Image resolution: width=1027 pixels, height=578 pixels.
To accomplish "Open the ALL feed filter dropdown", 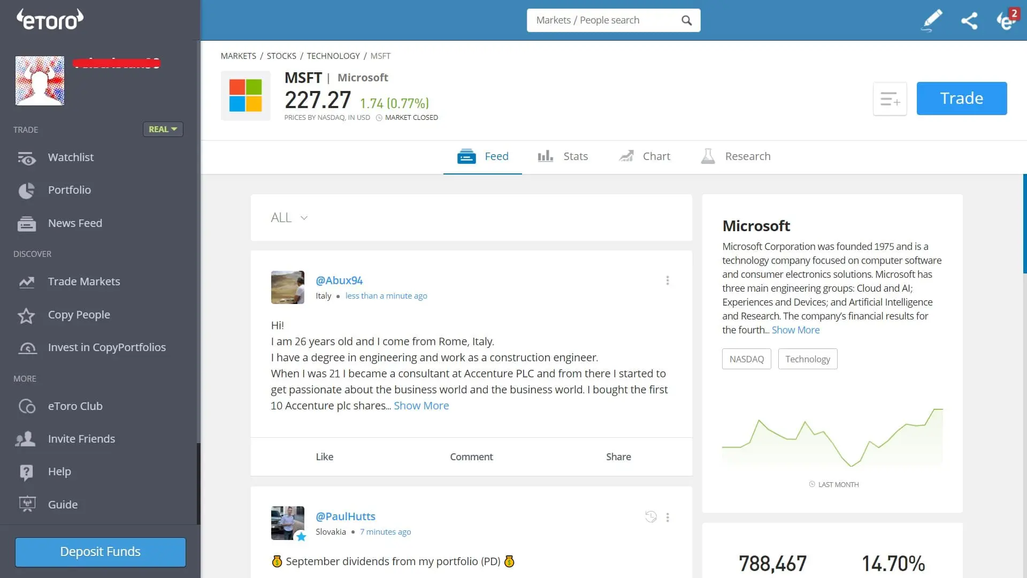I will [289, 217].
